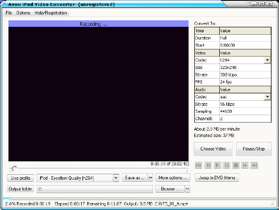The image size is (279, 210).
Task: Click the Recording status banner
Action: pos(99,24)
